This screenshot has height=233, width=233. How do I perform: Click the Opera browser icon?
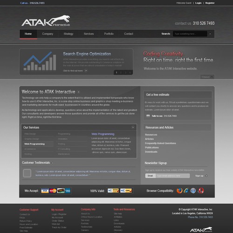pyautogui.click(x=201, y=191)
